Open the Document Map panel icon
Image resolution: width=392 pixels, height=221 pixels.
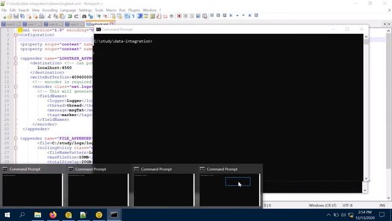coord(153,17)
